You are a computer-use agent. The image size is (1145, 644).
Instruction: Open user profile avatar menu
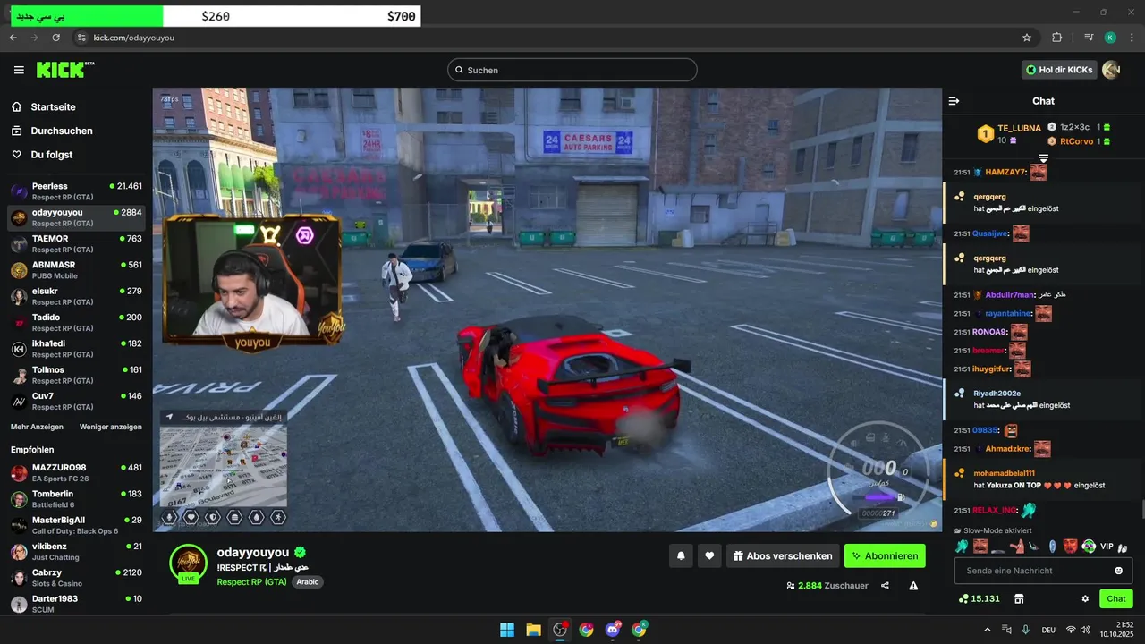click(1111, 70)
